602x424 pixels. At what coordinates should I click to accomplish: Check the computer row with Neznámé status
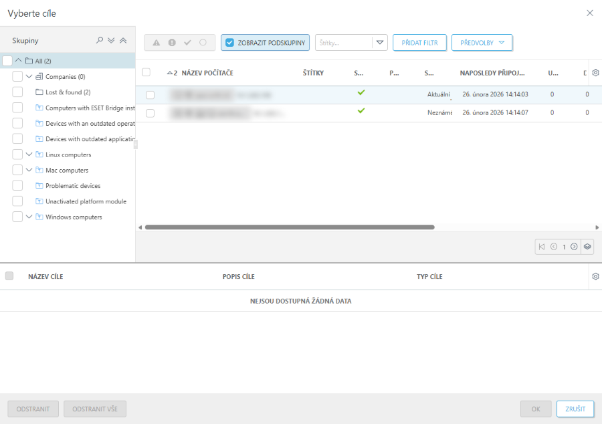pyautogui.click(x=150, y=113)
